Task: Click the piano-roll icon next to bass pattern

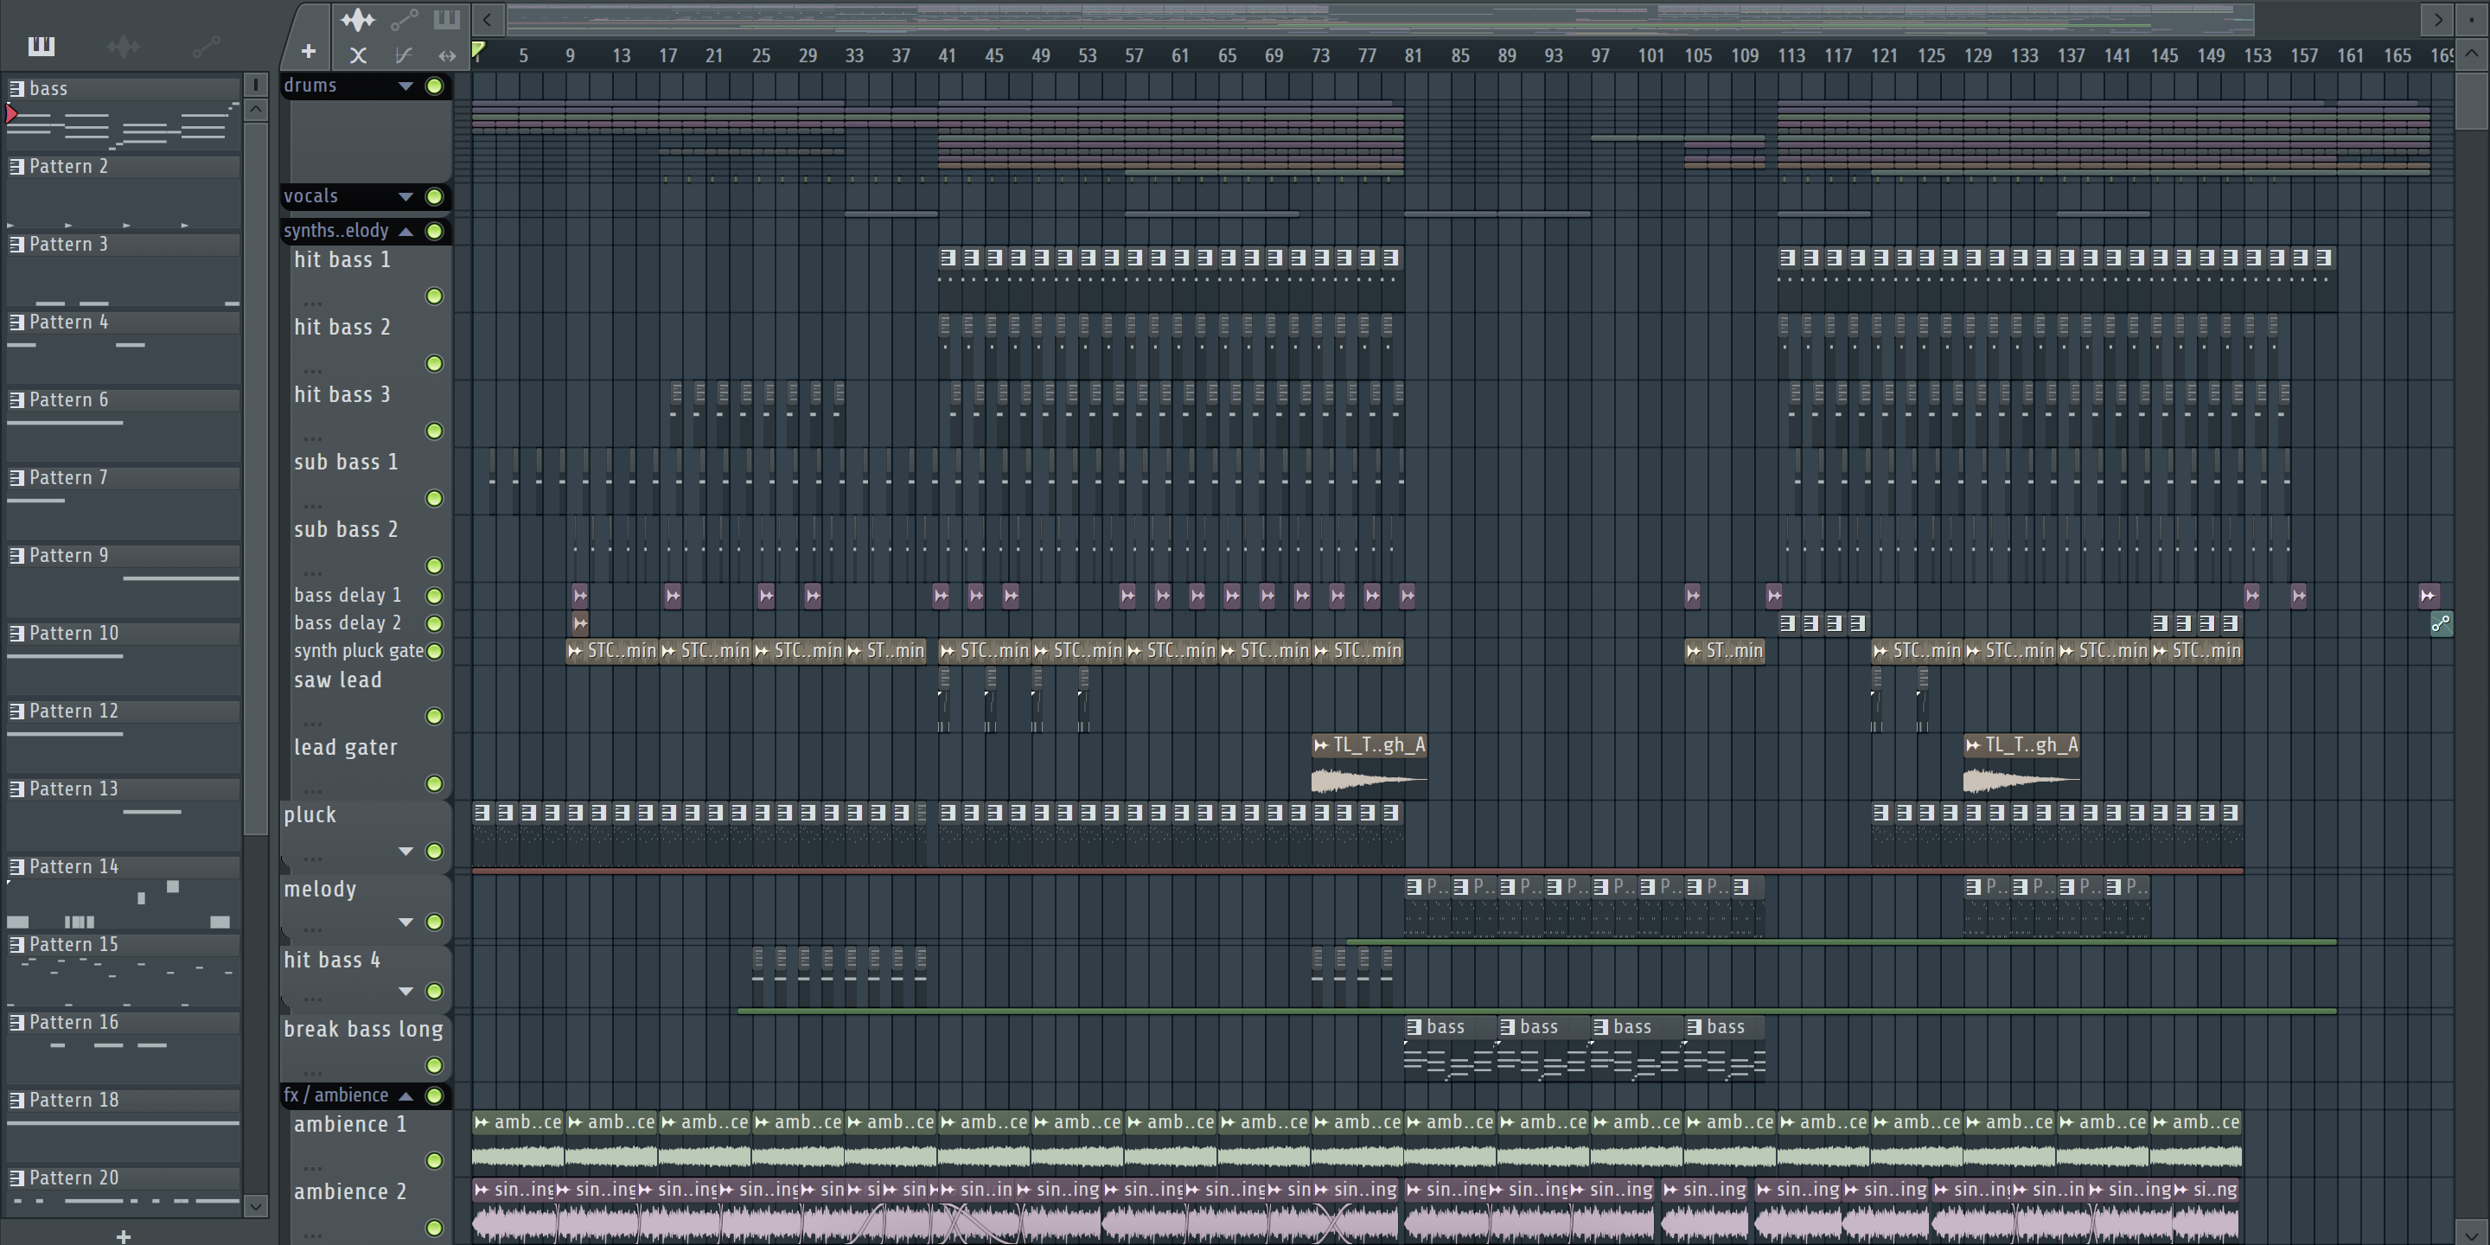Action: point(16,88)
